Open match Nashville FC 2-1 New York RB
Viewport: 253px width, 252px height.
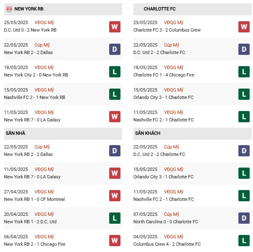[x=35, y=97]
